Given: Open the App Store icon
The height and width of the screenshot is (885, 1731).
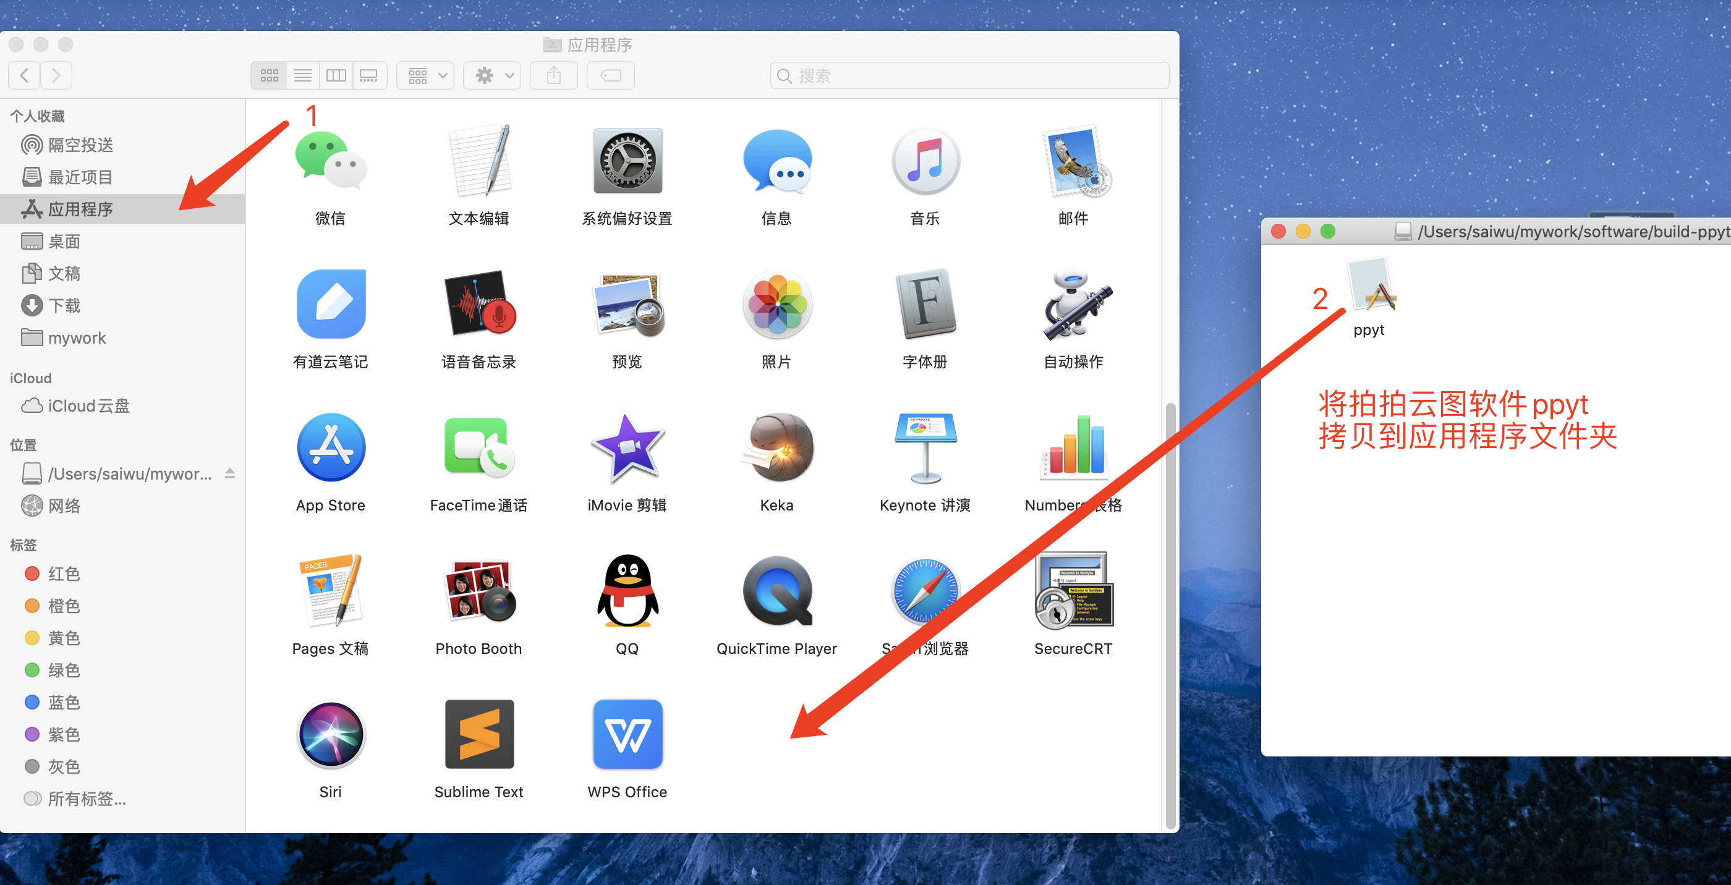Looking at the screenshot, I should pos(331,447).
